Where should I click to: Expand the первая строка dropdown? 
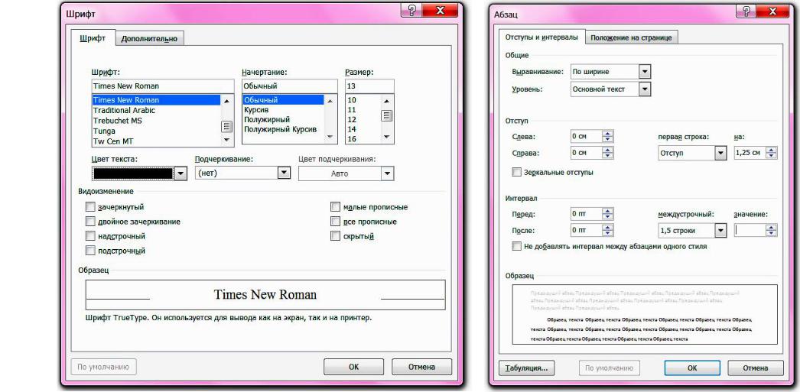720,153
